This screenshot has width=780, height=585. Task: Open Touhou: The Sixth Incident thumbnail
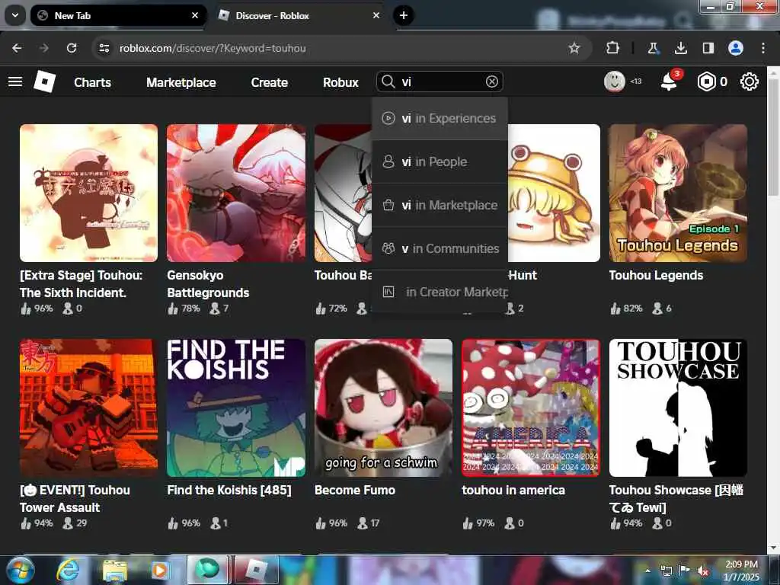tap(88, 193)
